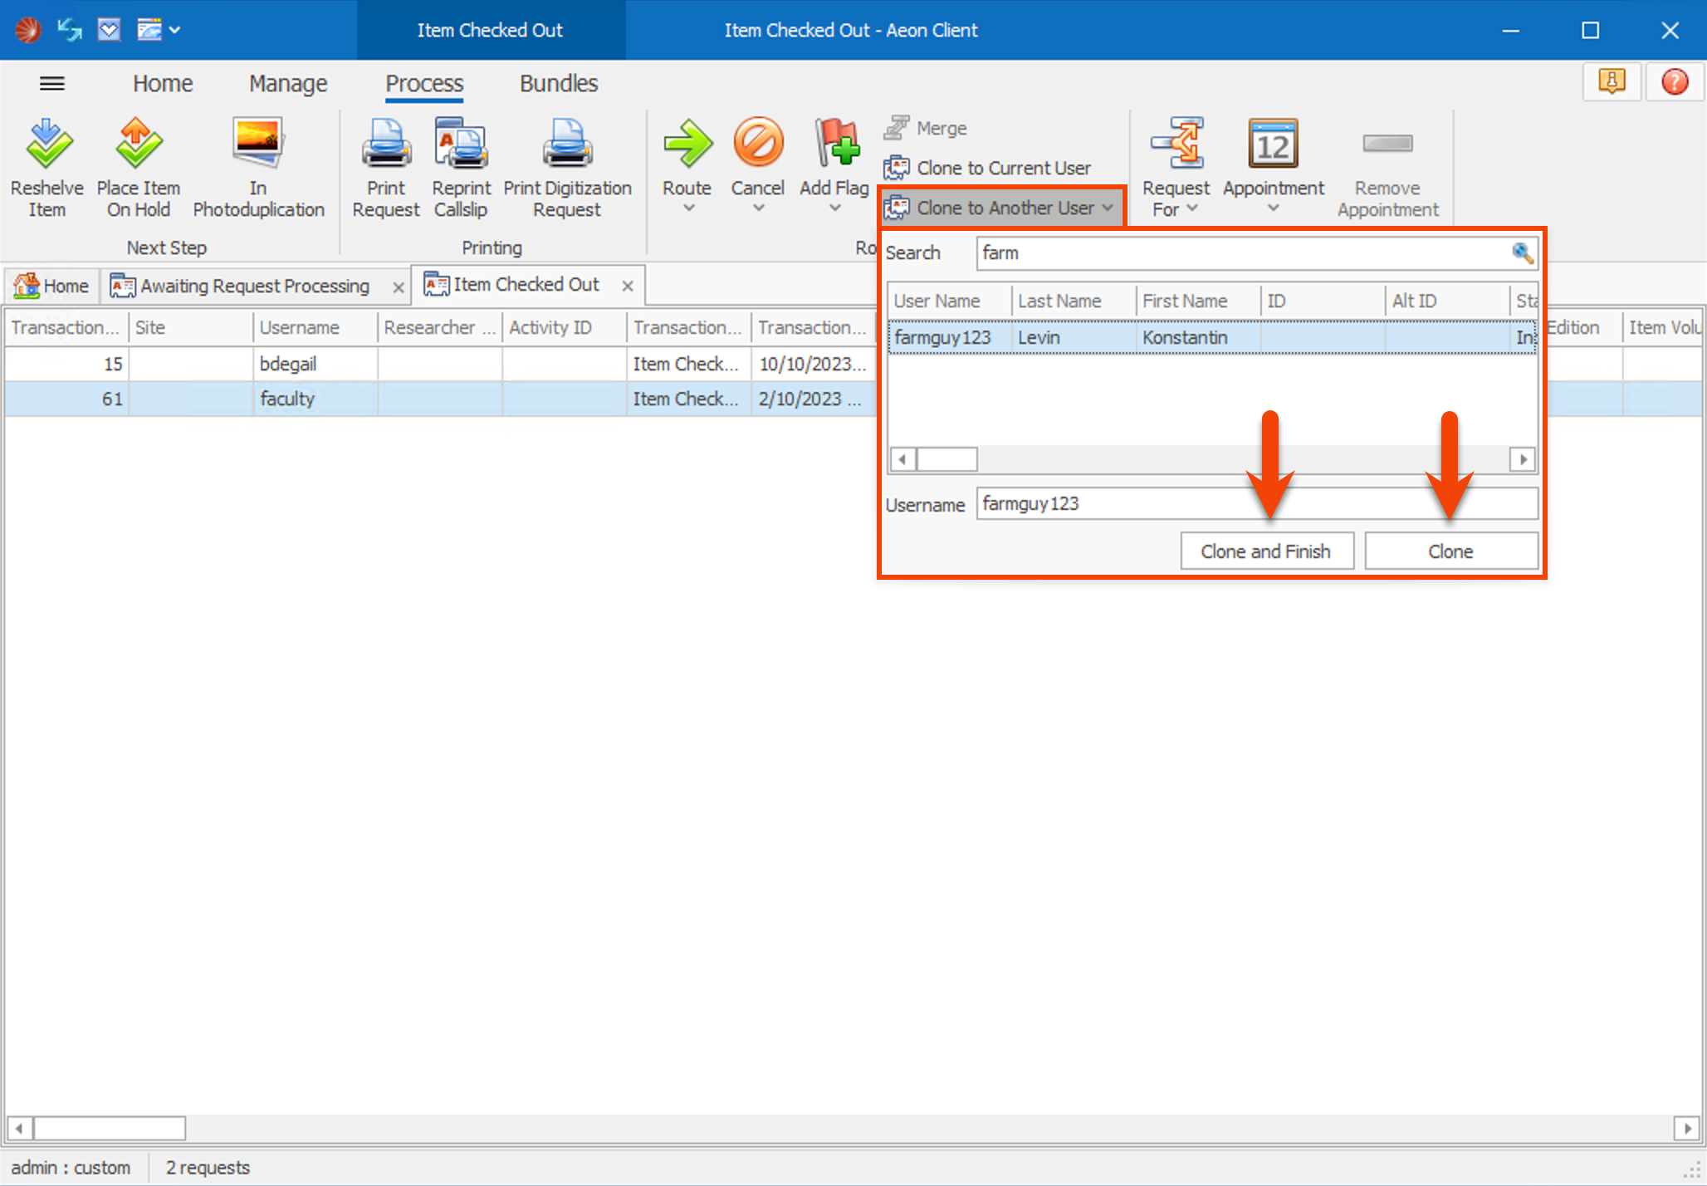
Task: Open the Awaiting Request Processing tab
Action: tap(254, 286)
